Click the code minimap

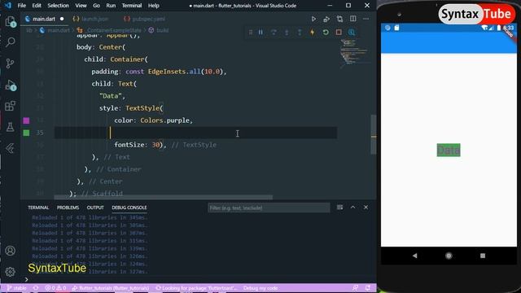coord(354,53)
